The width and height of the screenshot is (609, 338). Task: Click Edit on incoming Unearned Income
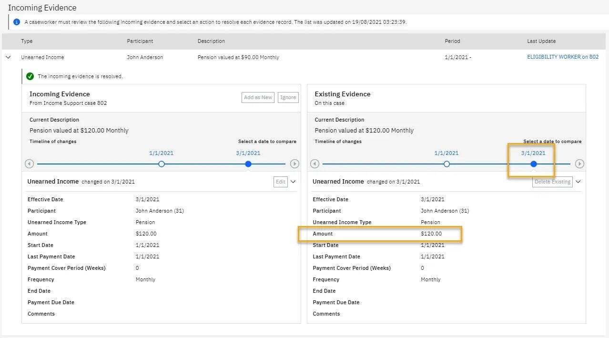tap(281, 182)
